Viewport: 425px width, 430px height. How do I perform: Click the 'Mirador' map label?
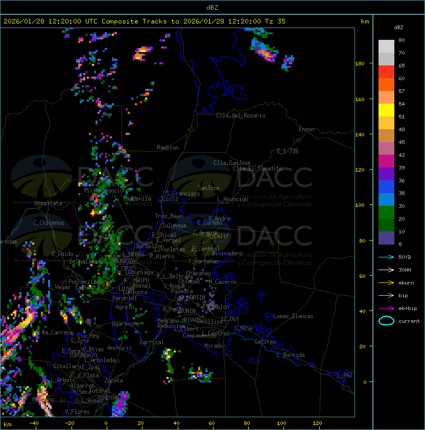tap(215, 346)
